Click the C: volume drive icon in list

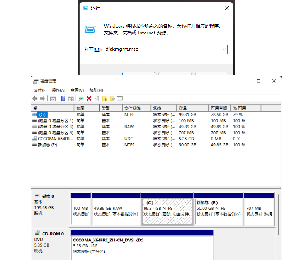34,115
